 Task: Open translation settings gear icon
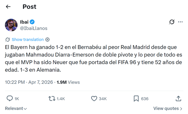[48, 39]
